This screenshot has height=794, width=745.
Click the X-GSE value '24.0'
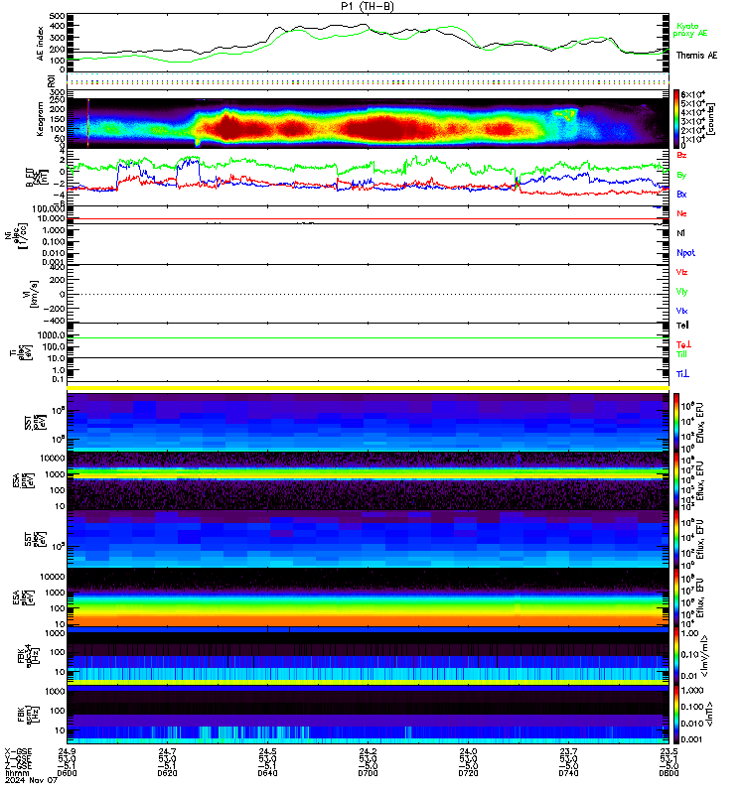468,751
